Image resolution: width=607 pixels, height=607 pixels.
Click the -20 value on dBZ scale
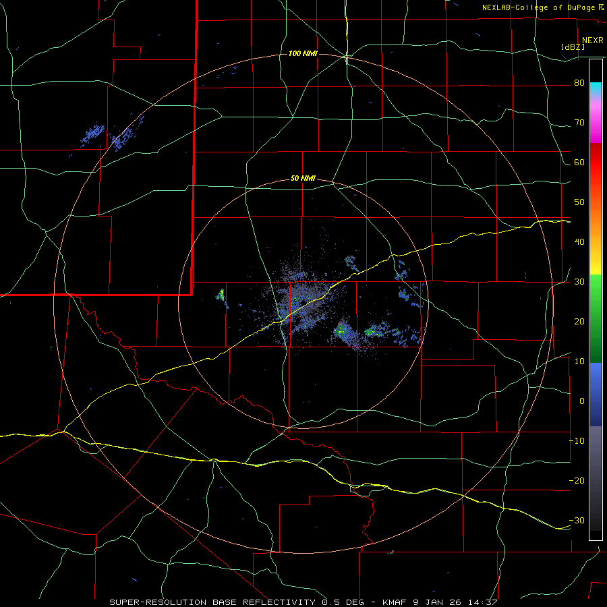coord(577,481)
